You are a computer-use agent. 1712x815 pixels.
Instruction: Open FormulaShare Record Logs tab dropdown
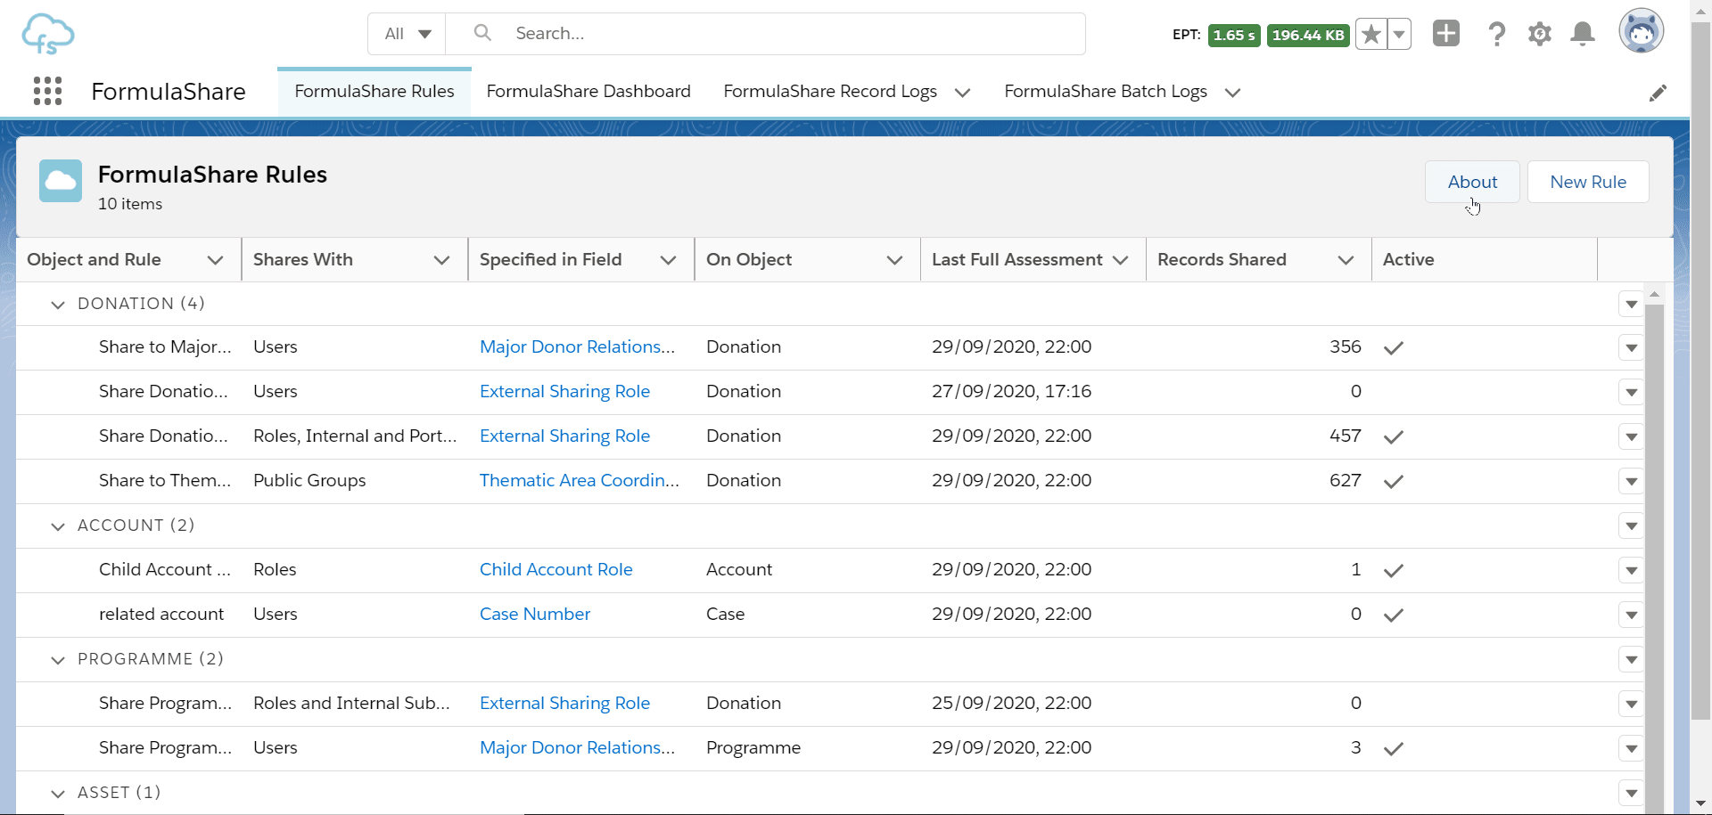[962, 93]
